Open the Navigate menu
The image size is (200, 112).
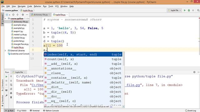[22, 6]
